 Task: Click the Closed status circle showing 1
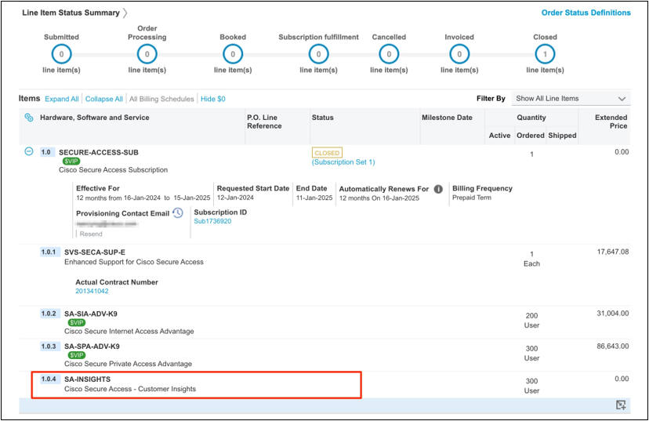[x=545, y=54]
